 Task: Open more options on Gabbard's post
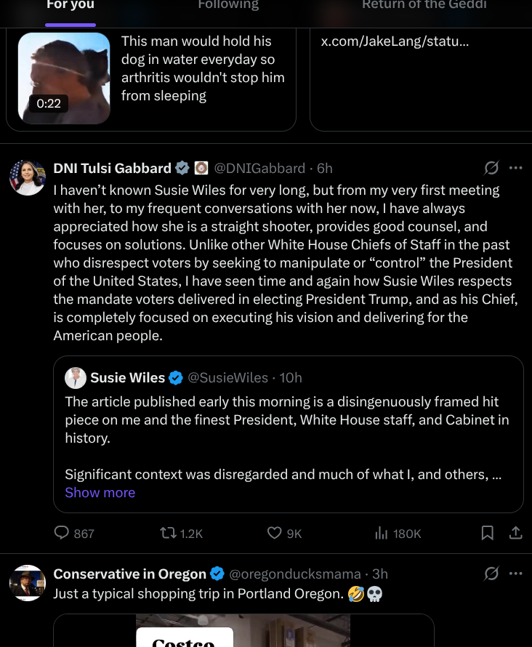pos(516,169)
